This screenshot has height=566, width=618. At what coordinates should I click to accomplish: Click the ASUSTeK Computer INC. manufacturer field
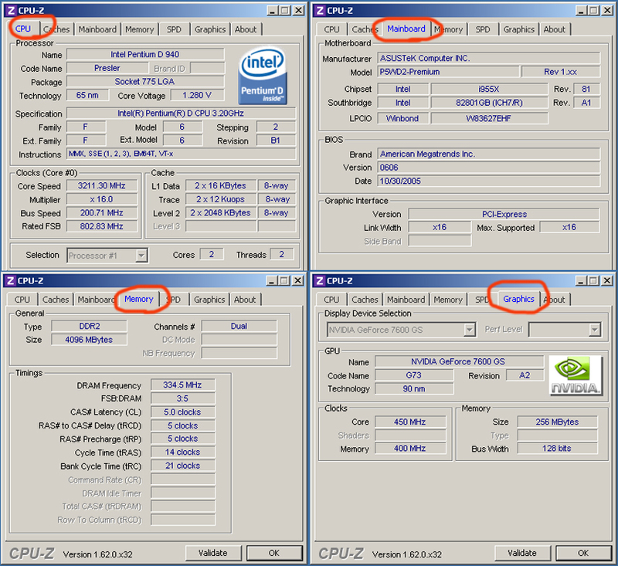(x=489, y=58)
